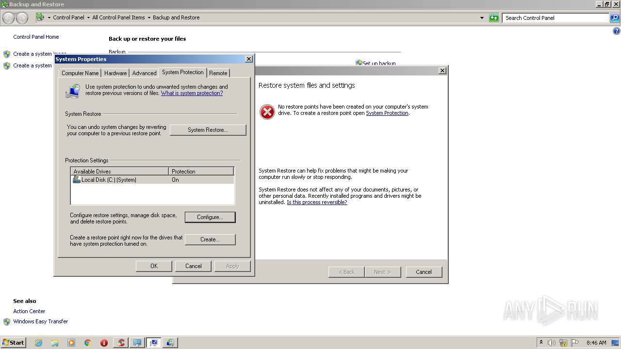Open the network status tray icon
This screenshot has width=621, height=349.
(x=563, y=343)
